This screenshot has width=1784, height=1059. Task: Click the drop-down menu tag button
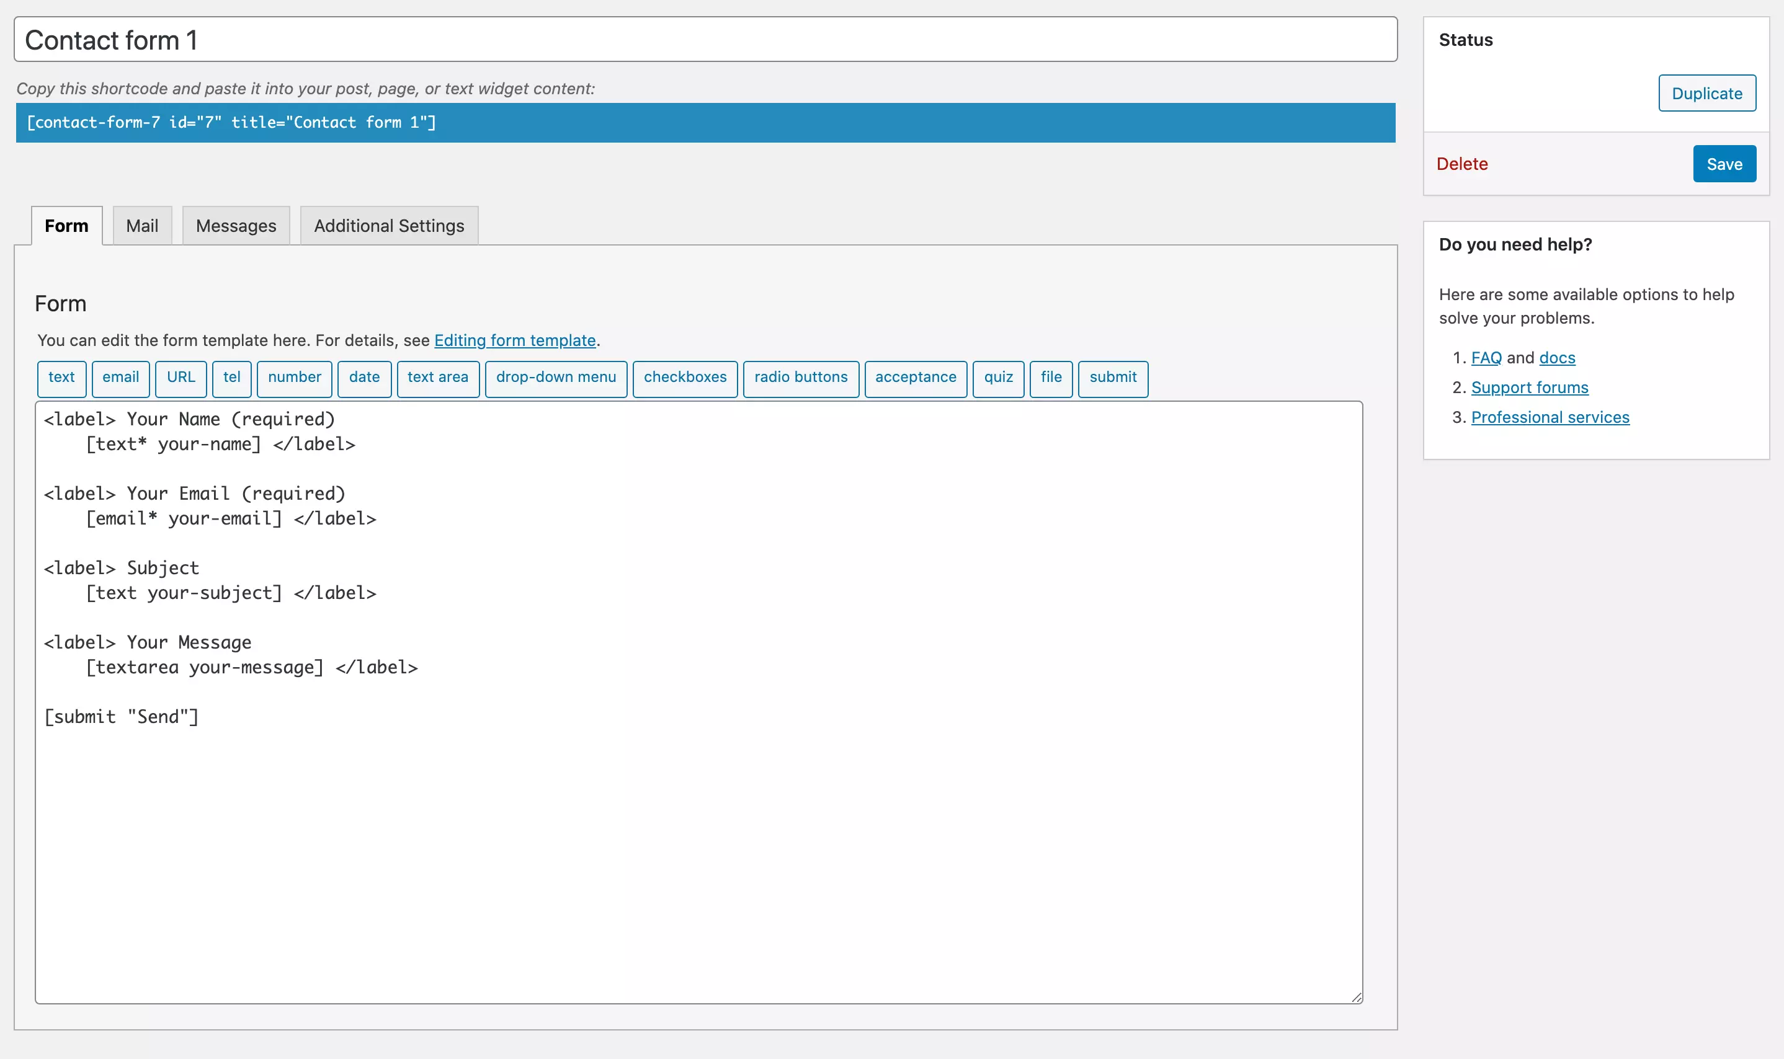click(556, 377)
